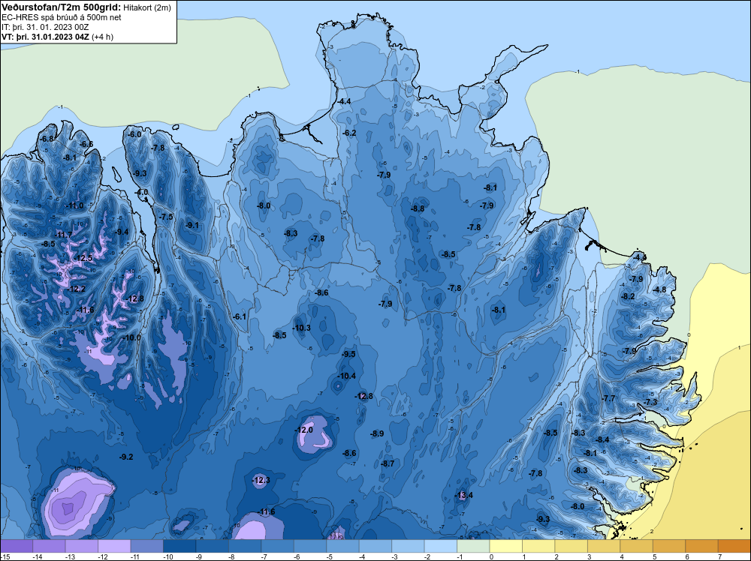Click the -12.3 temperature value
The image size is (751, 561).
click(x=261, y=480)
